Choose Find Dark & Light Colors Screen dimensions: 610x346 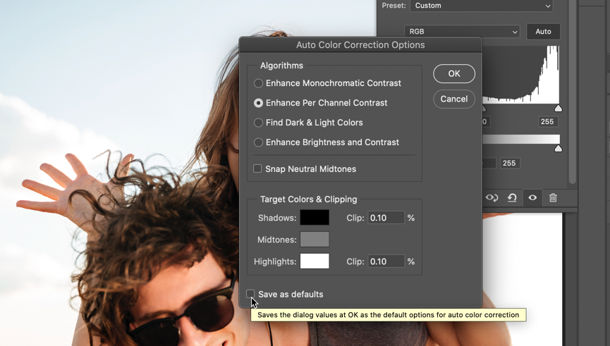tap(258, 123)
